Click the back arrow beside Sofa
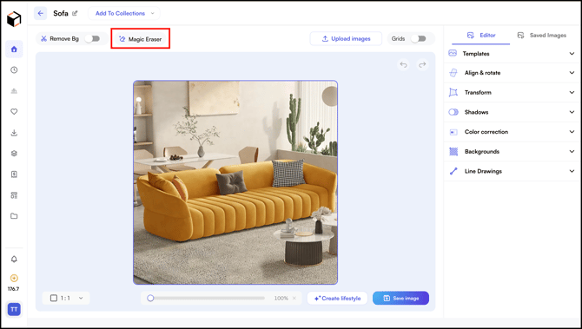The image size is (582, 329). (x=41, y=13)
